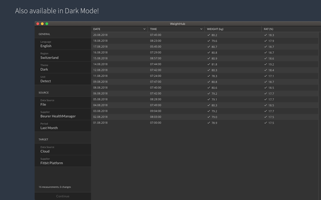Click fat value 18.4

coord(271,70)
